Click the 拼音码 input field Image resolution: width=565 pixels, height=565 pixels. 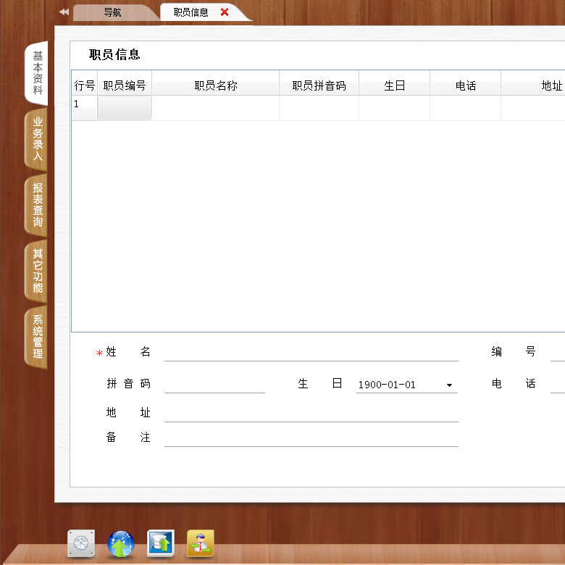(214, 384)
